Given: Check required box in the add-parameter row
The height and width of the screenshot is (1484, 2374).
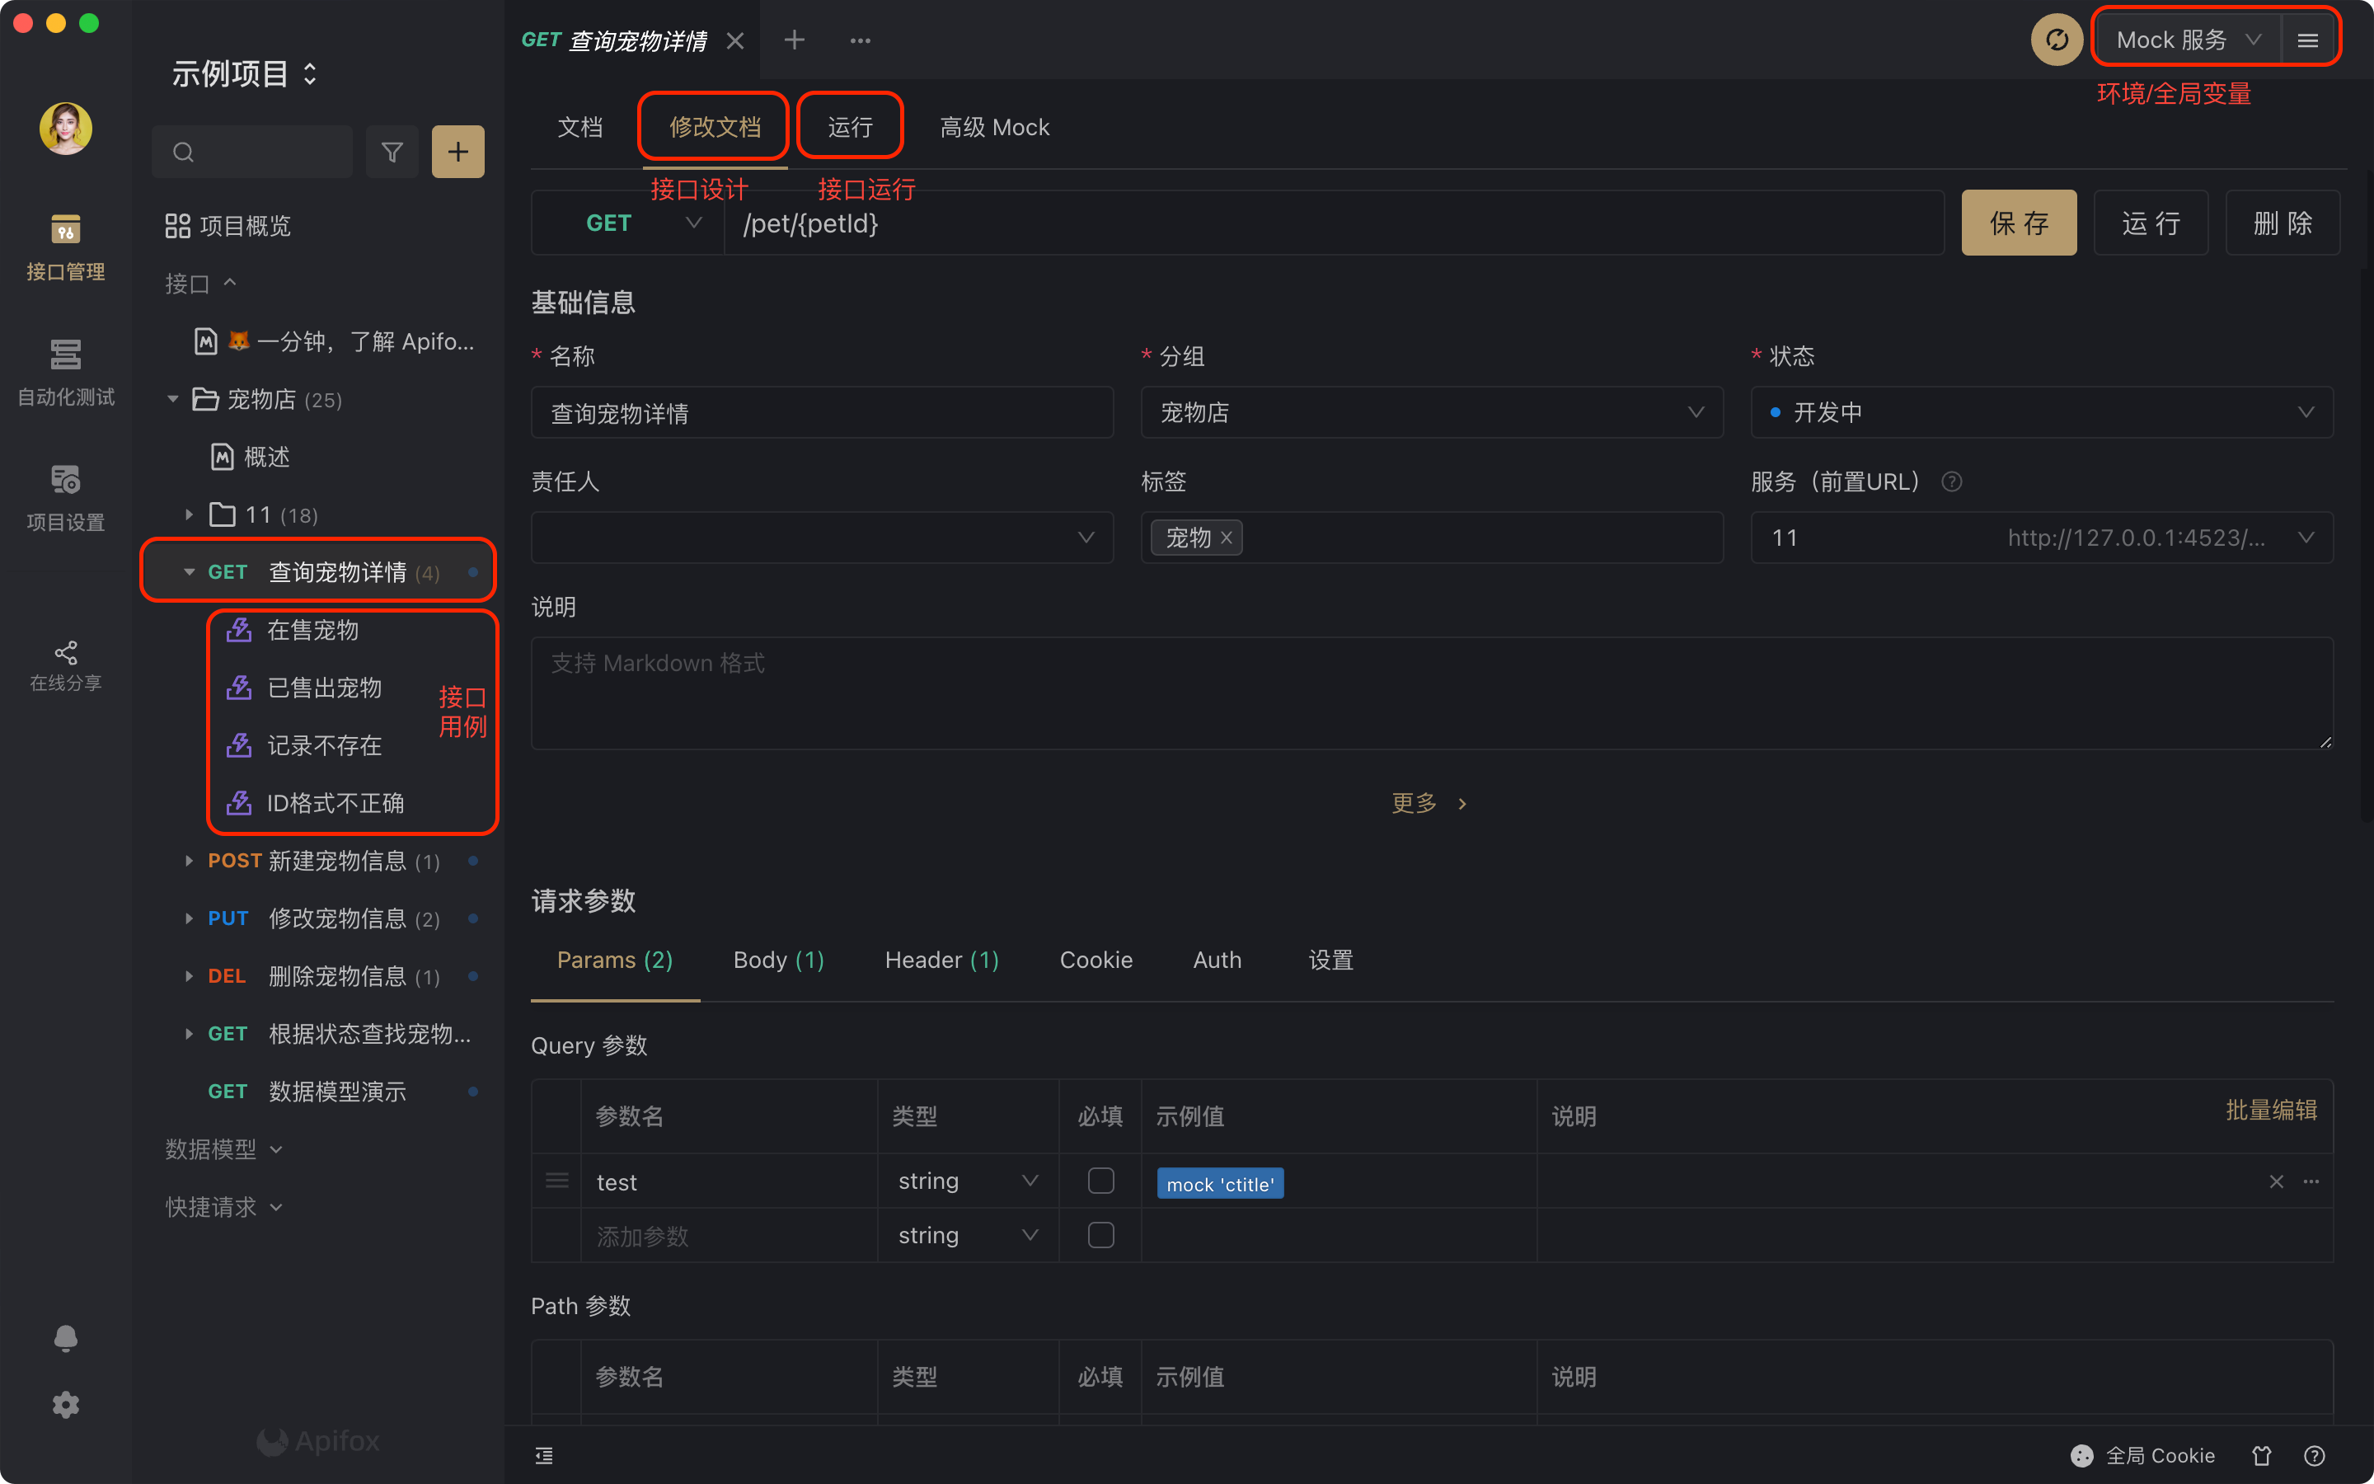Looking at the screenshot, I should coord(1100,1235).
